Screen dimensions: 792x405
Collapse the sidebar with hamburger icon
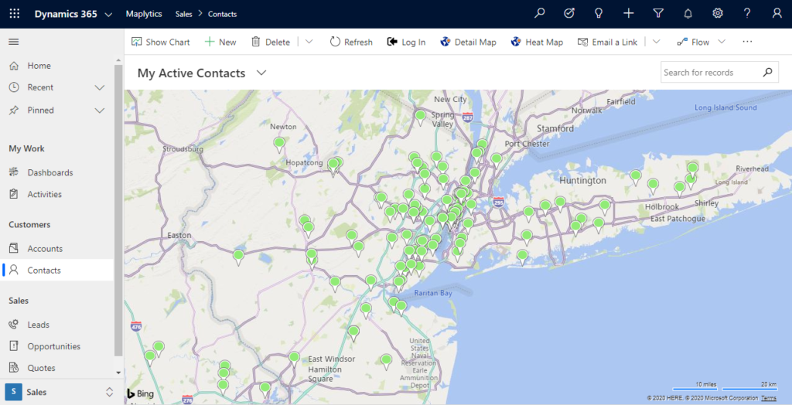coord(14,42)
